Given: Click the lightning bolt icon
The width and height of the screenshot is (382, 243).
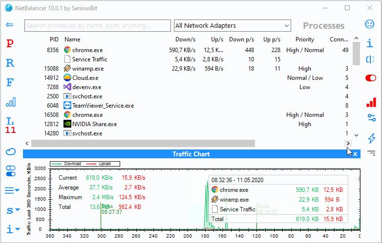Looking at the screenshot, I should coord(371,138).
